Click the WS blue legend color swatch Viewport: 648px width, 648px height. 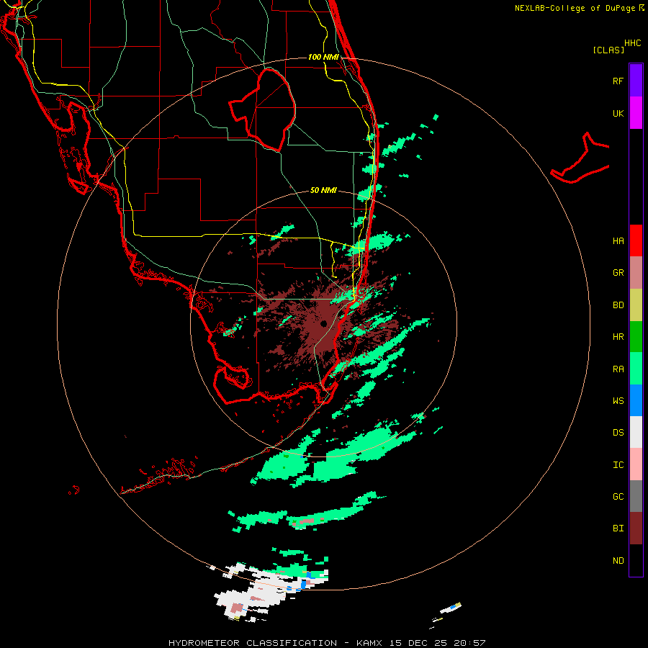636,400
